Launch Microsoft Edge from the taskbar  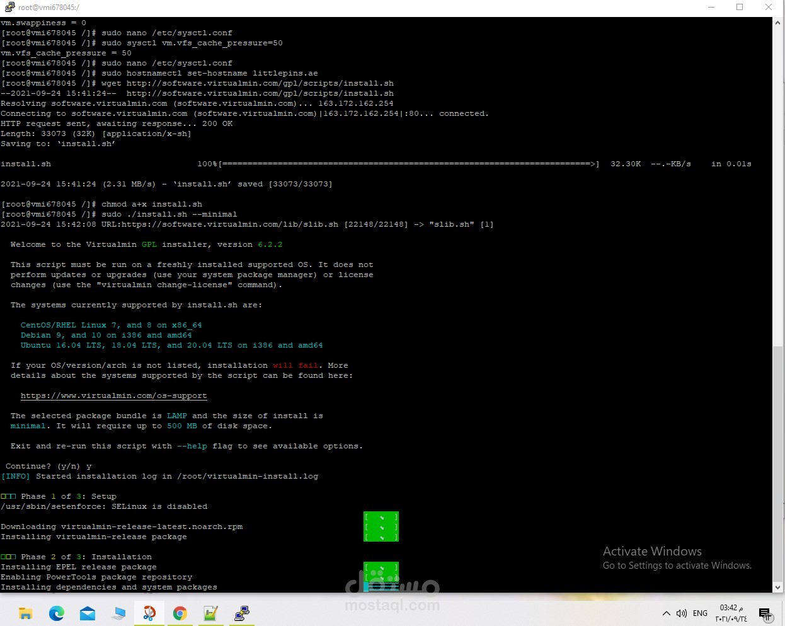point(57,613)
